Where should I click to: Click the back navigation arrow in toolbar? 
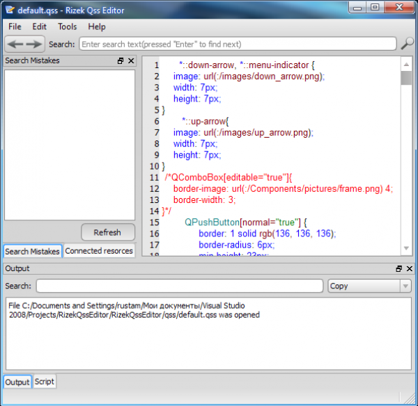tap(15, 44)
